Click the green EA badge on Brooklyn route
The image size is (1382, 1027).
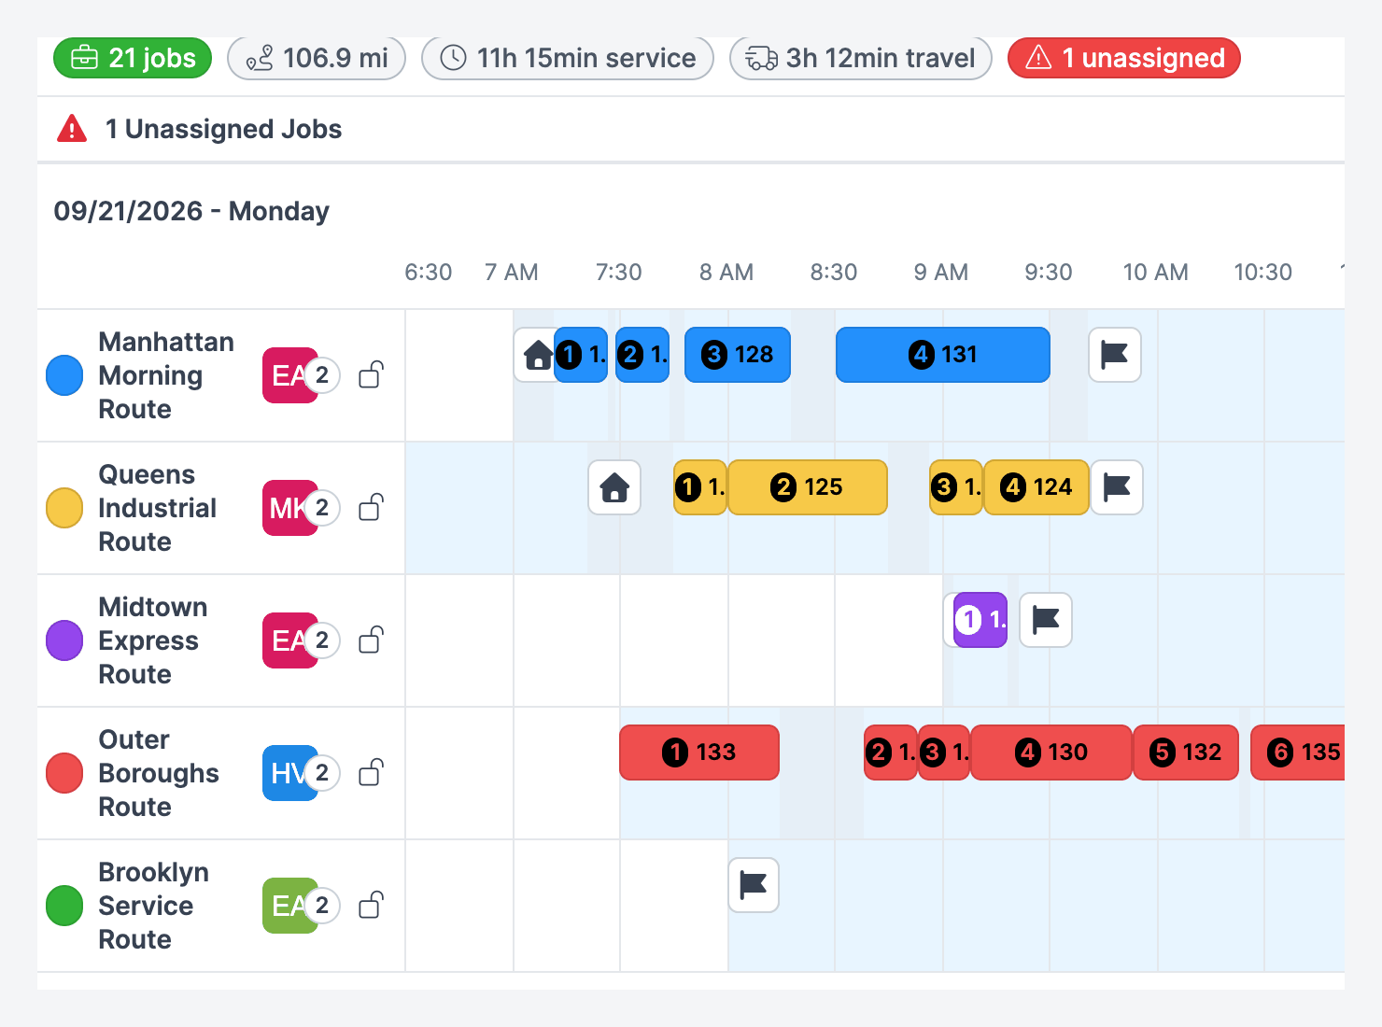[289, 906]
